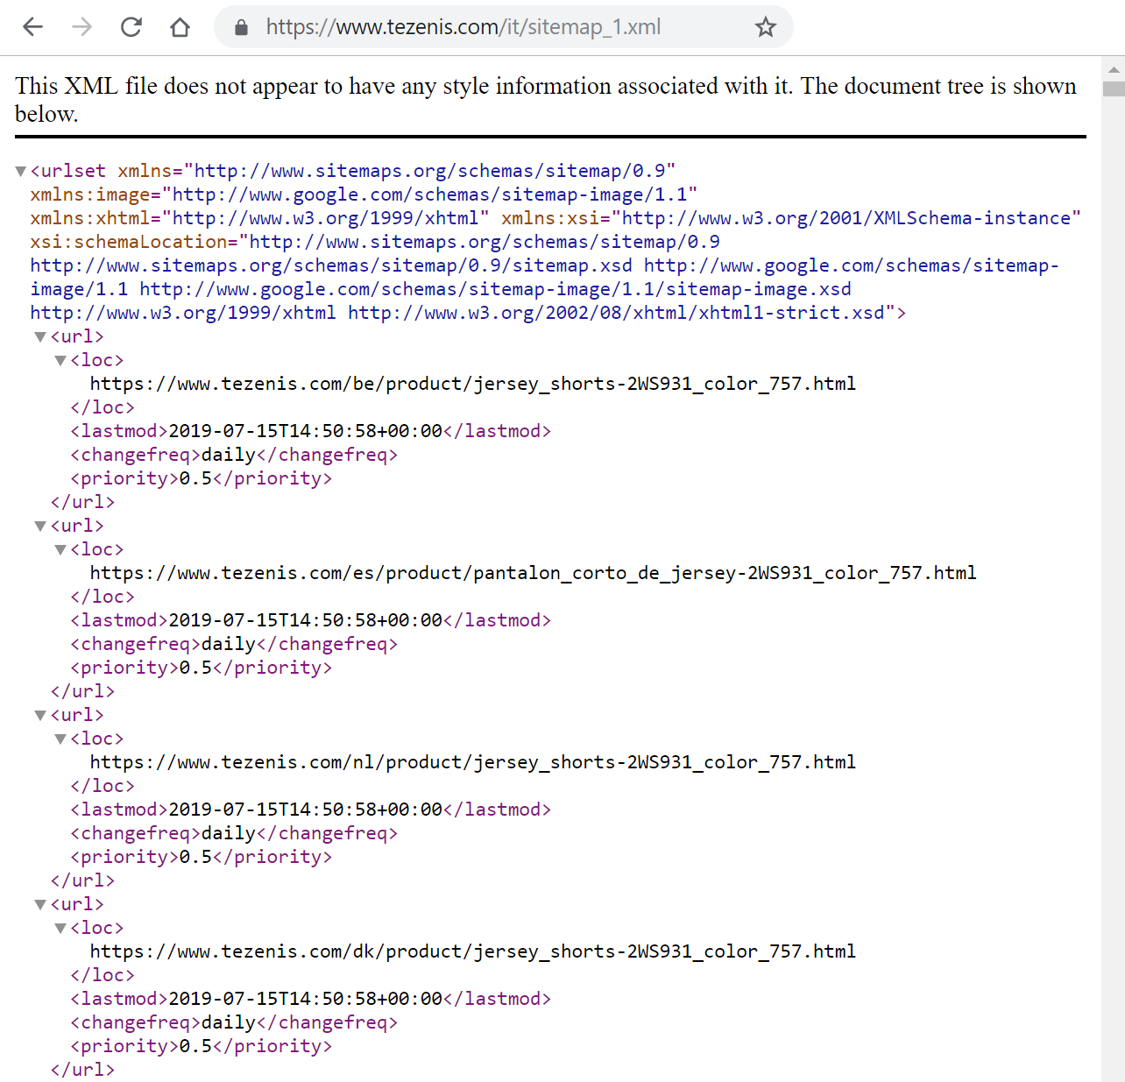This screenshot has height=1082, width=1125.
Task: Collapse the urlset root element
Action: tap(21, 172)
